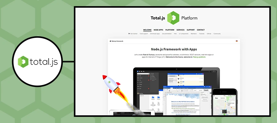Click the Chat support link
The width and height of the screenshot is (277, 123).
click(x=144, y=34)
